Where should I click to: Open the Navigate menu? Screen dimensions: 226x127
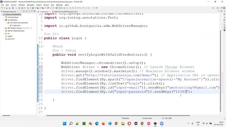(x=31, y=5)
